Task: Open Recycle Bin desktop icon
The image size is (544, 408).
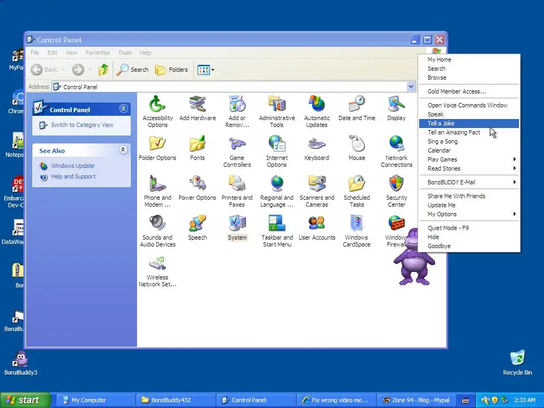Action: pyautogui.click(x=517, y=363)
